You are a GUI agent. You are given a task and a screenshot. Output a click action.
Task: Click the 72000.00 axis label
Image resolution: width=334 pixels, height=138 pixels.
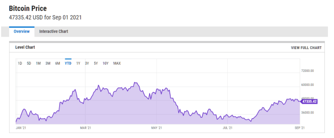point(308,71)
